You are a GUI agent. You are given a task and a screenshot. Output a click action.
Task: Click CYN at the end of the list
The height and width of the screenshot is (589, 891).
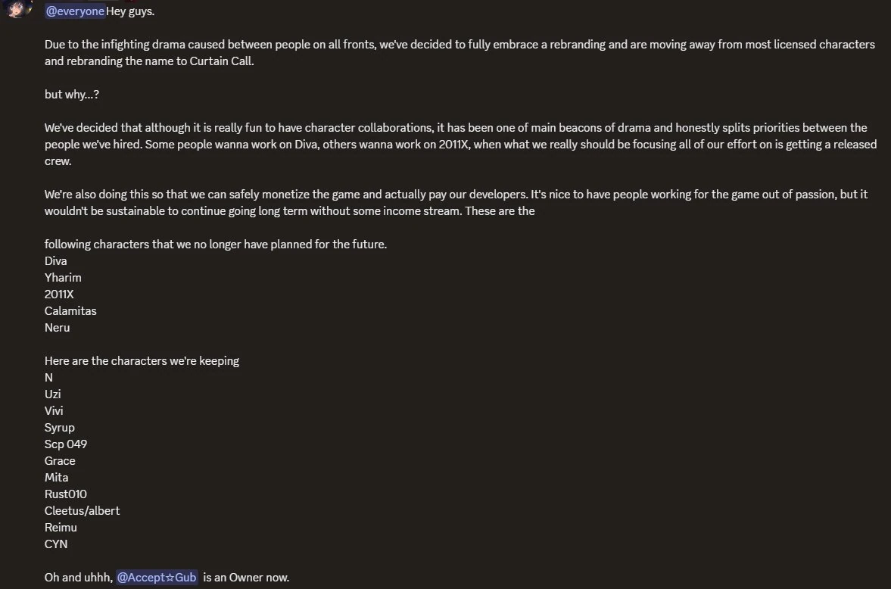pos(56,544)
